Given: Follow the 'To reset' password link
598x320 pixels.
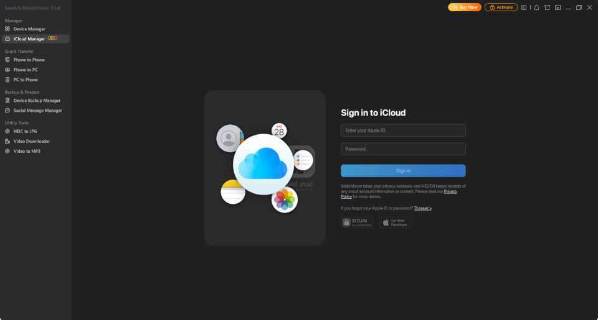Looking at the screenshot, I should (423, 208).
